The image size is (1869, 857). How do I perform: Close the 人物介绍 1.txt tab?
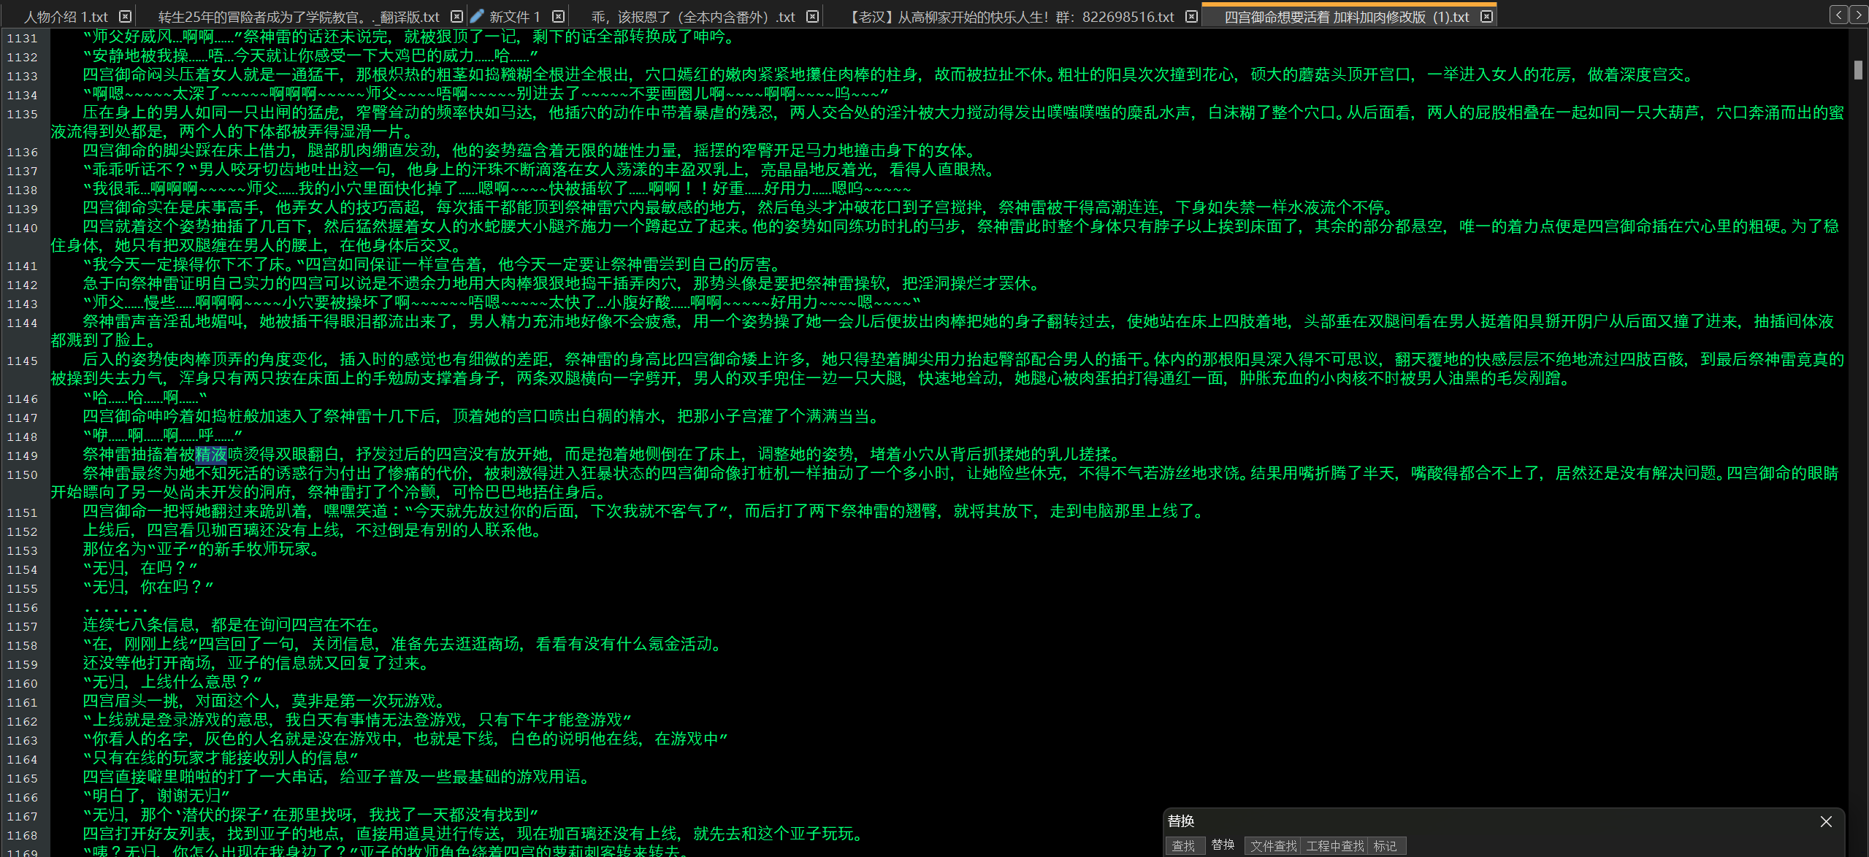pyautogui.click(x=125, y=17)
